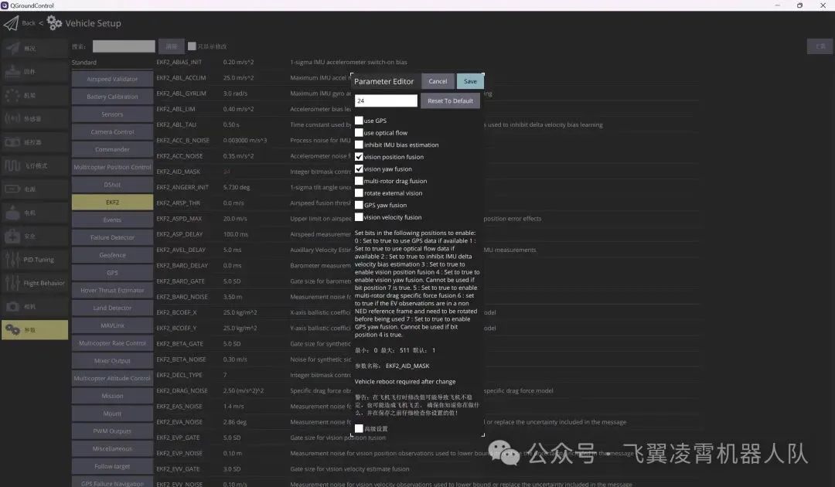The image size is (835, 487).
Task: Enable the use GPS checkbox
Action: tap(359, 121)
